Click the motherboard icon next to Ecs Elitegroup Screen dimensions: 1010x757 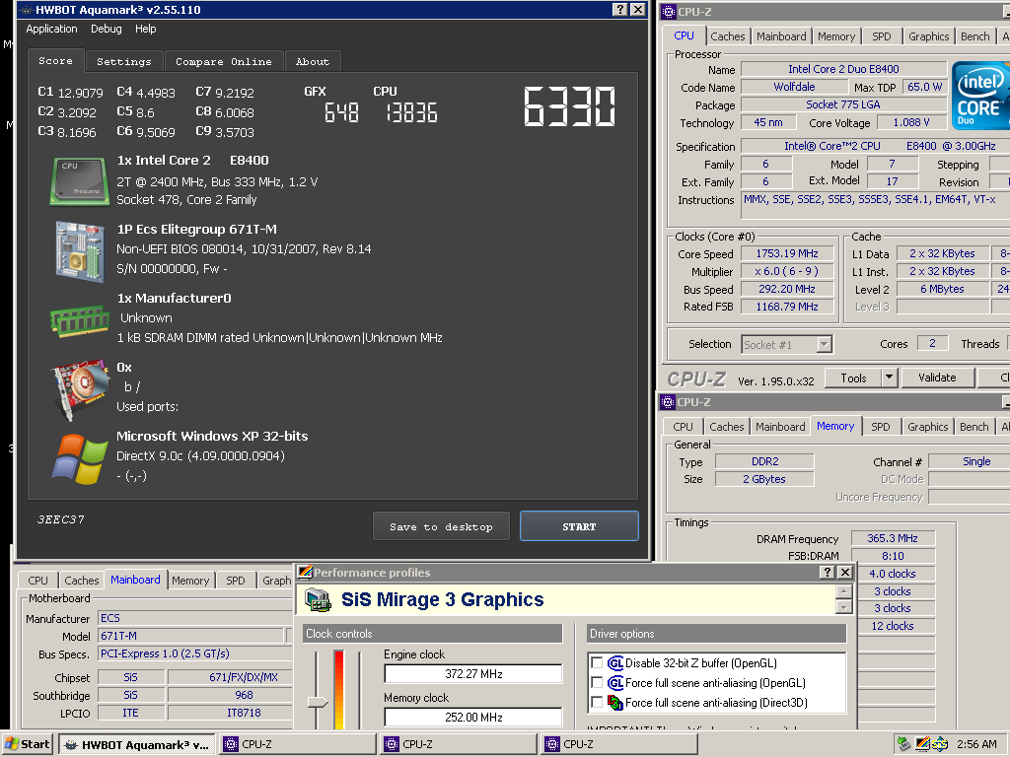(80, 251)
